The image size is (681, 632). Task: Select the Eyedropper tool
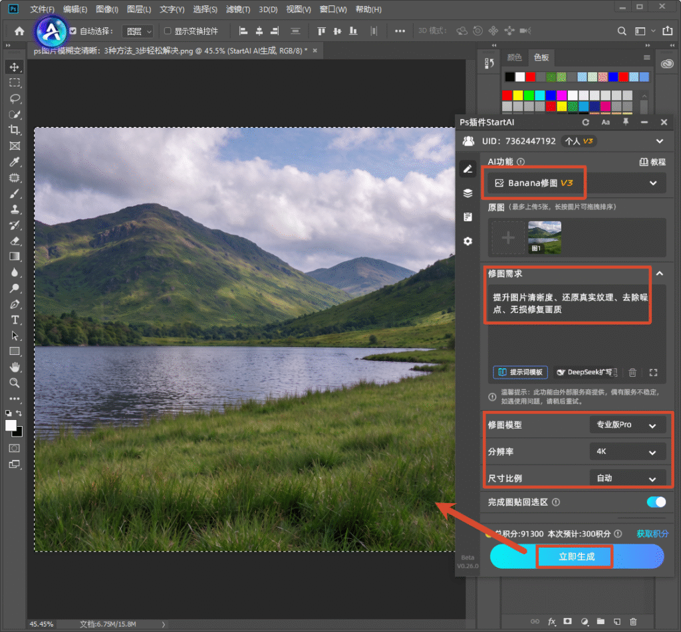click(x=15, y=162)
